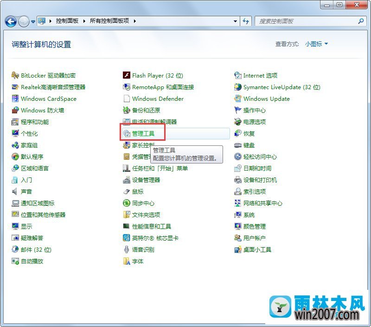Open 性能信息和工具 link
Viewport: 371px width, 327px height.
point(152,226)
